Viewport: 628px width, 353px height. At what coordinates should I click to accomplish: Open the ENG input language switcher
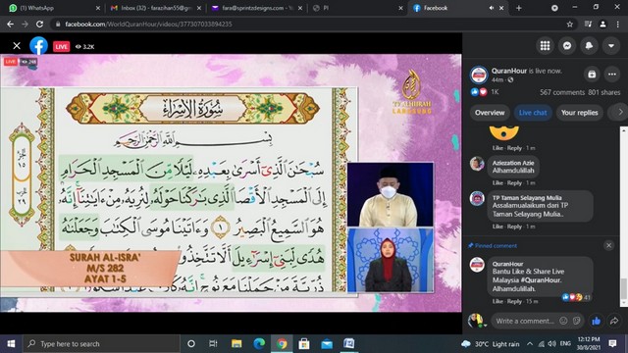[x=565, y=344]
